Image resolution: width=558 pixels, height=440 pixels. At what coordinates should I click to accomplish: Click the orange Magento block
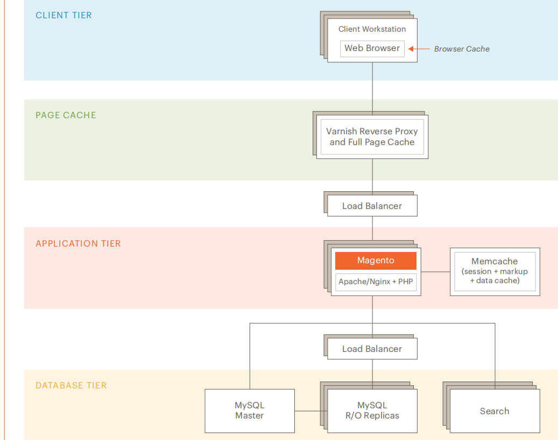pos(376,261)
